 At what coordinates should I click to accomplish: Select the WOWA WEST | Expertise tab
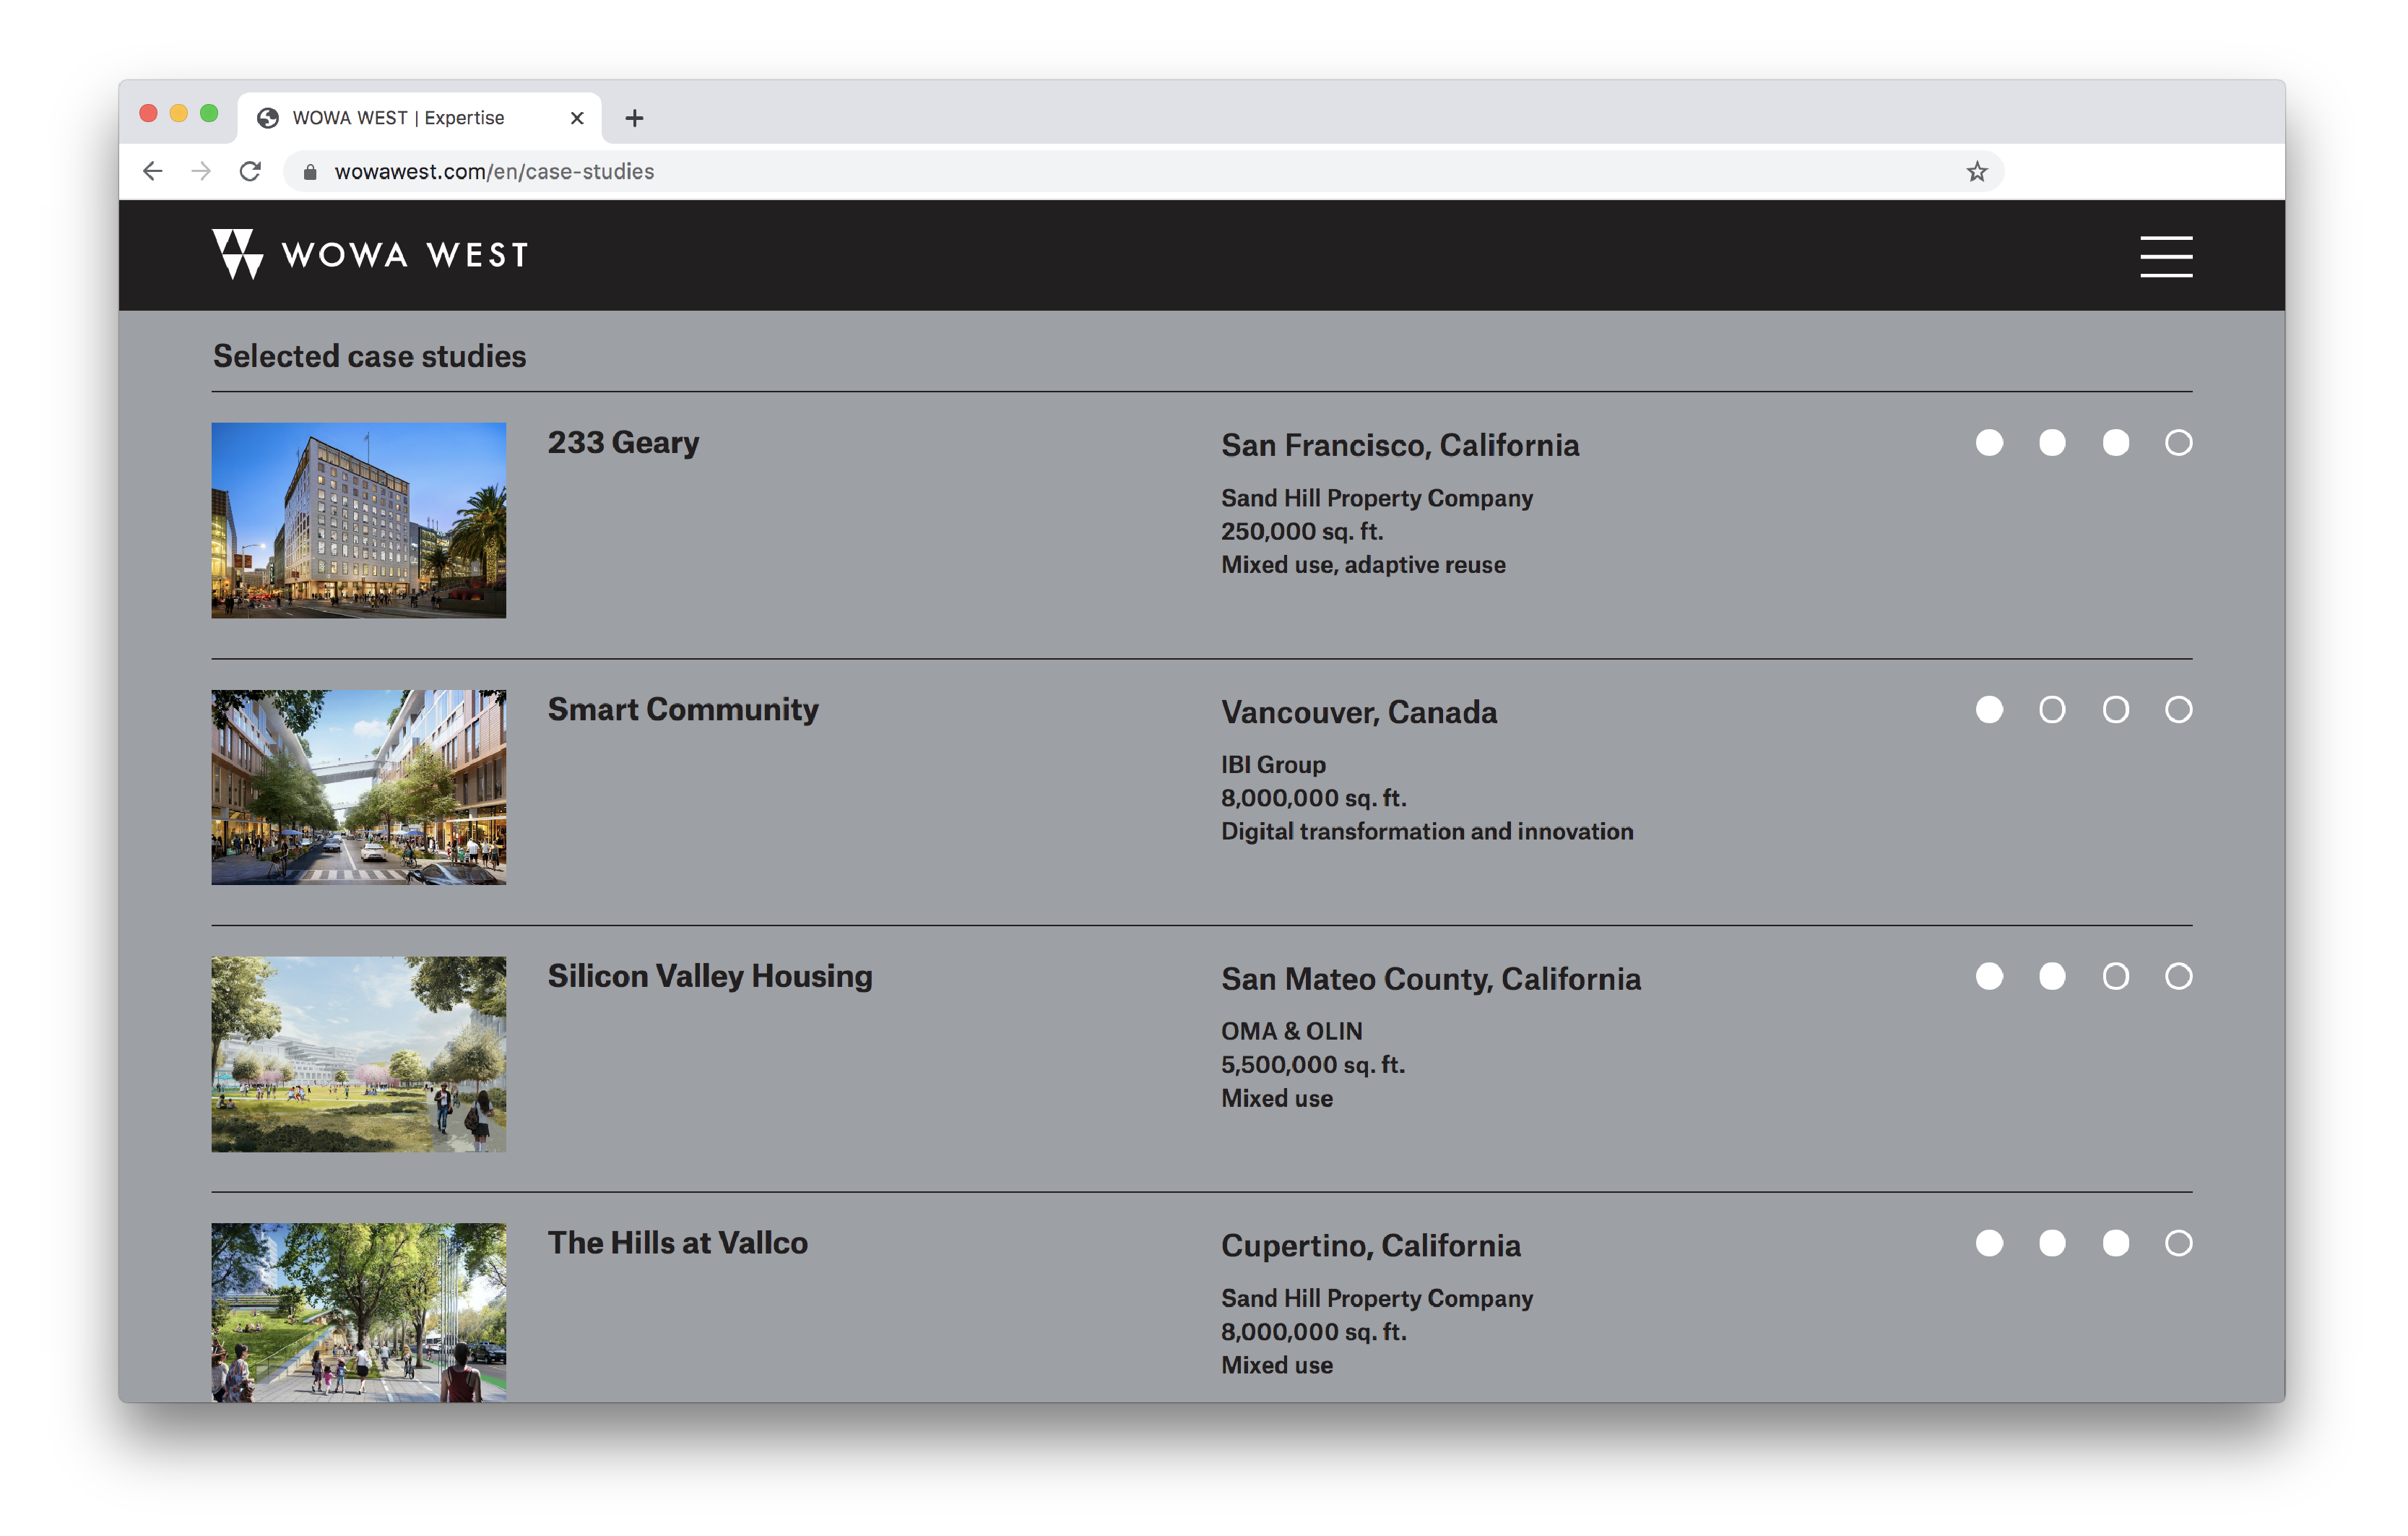pos(420,118)
